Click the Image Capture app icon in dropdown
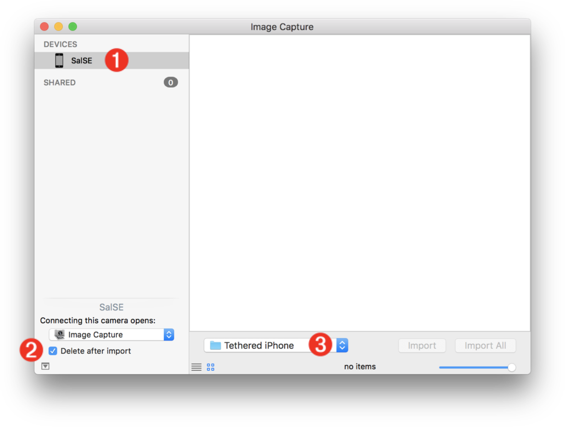The width and height of the screenshot is (565, 427). click(60, 334)
